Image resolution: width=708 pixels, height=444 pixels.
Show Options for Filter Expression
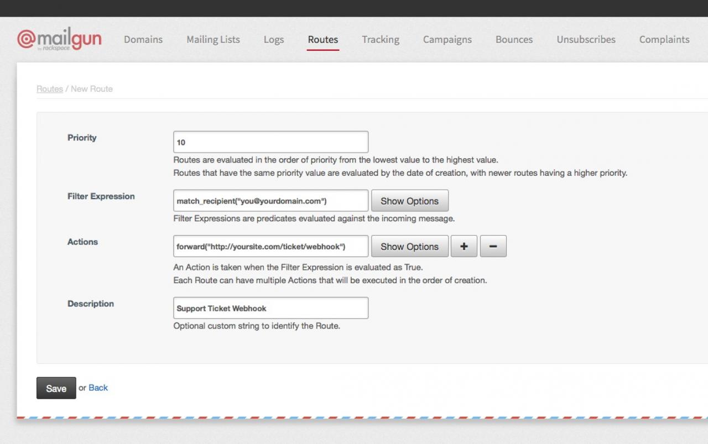[409, 201]
